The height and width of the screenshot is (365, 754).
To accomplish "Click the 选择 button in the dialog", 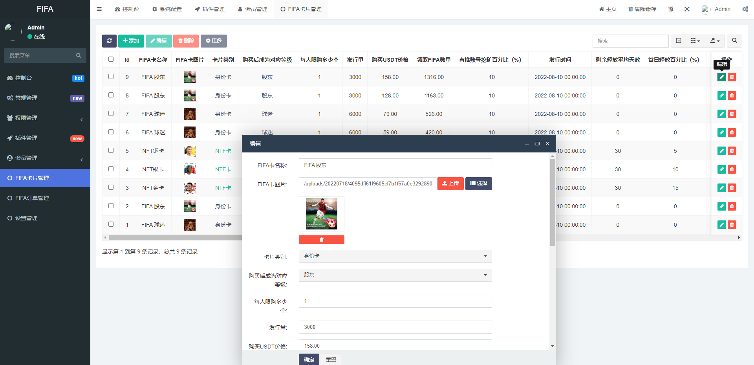I will 479,183.
